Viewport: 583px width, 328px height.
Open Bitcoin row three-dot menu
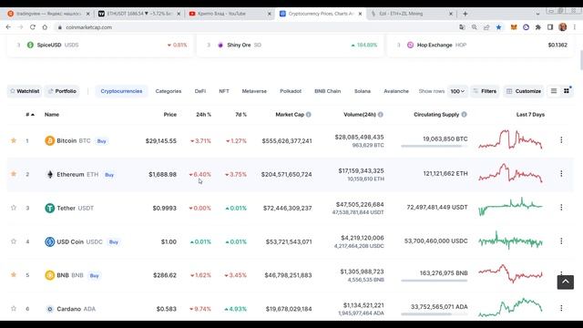coord(561,140)
